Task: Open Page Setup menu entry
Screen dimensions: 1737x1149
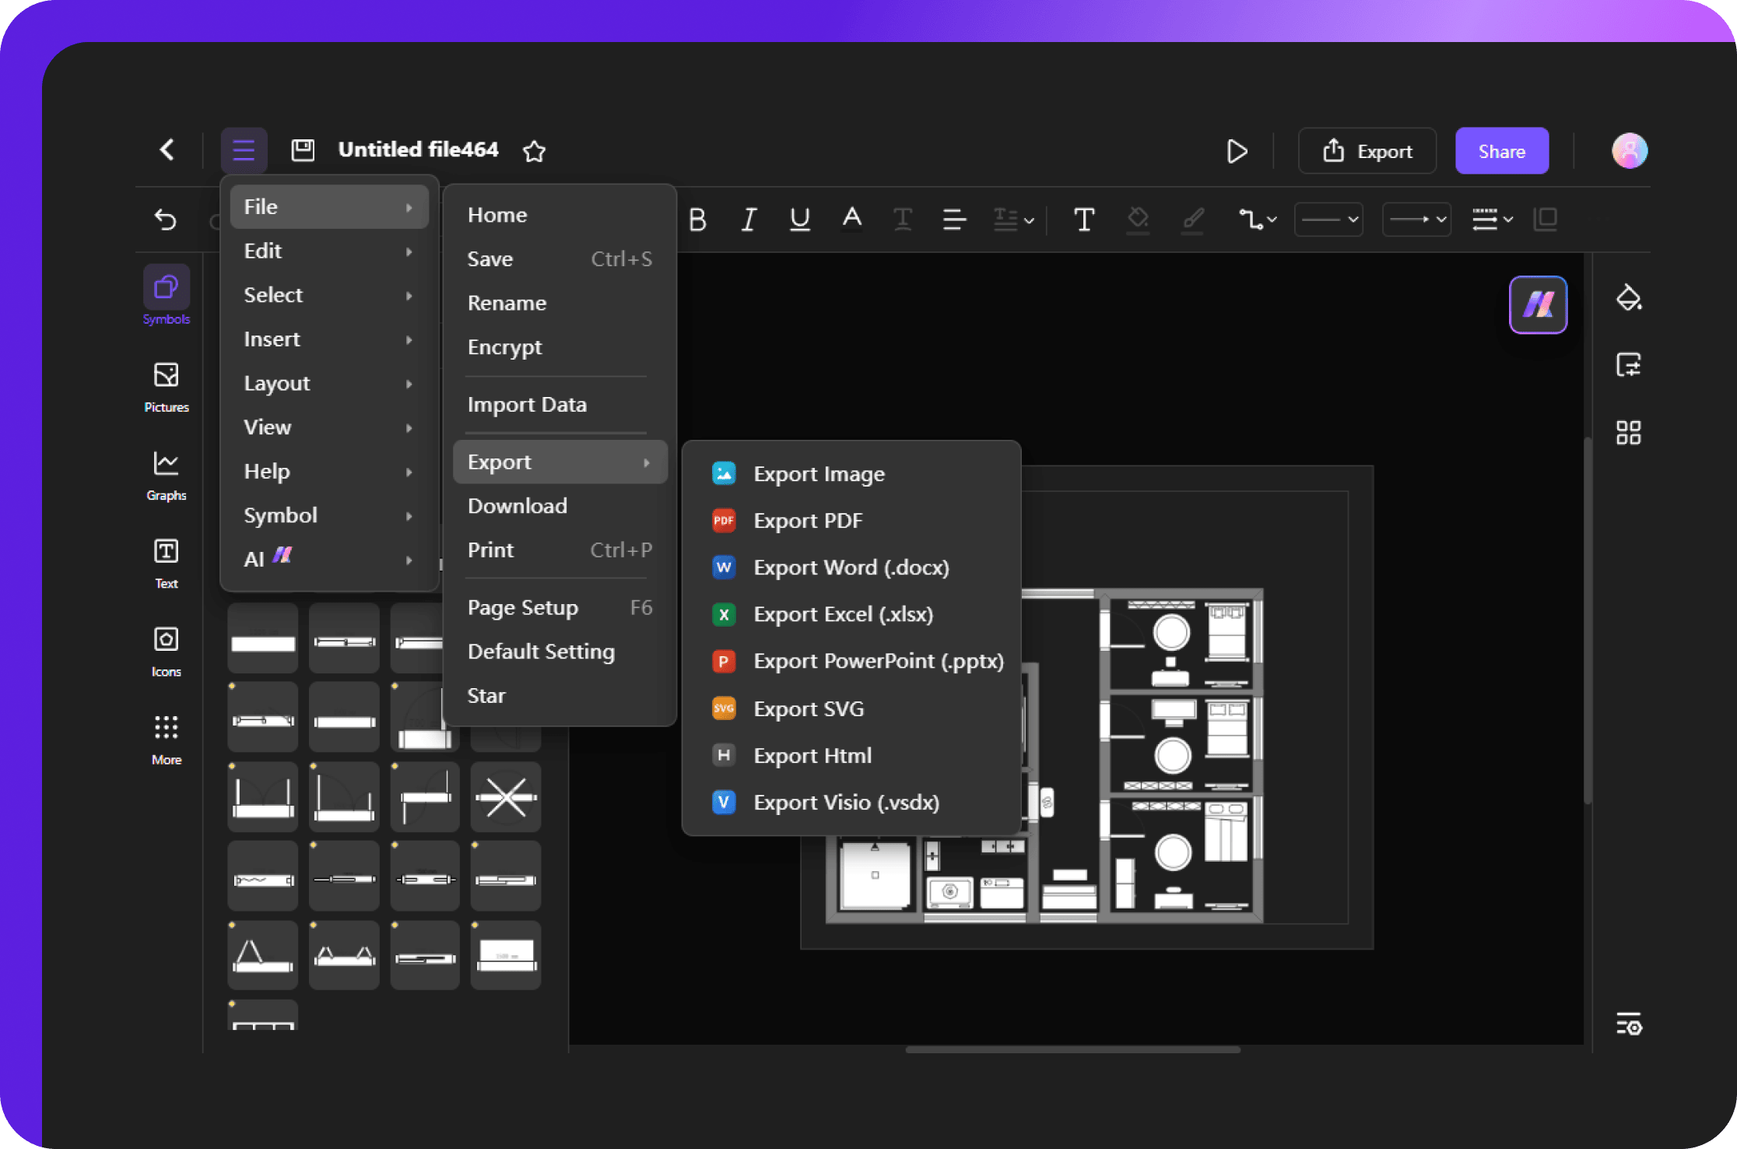Action: pyautogui.click(x=560, y=607)
